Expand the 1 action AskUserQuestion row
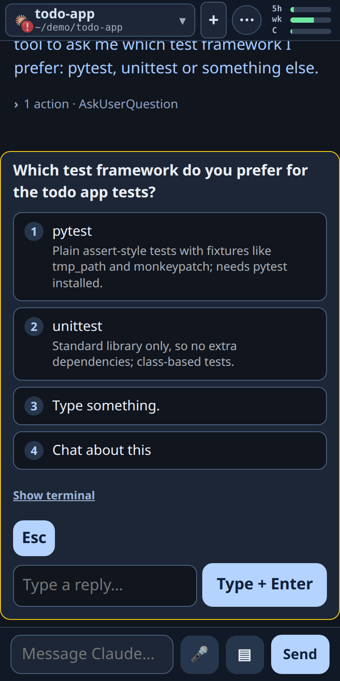The height and width of the screenshot is (681, 340). [x=96, y=104]
